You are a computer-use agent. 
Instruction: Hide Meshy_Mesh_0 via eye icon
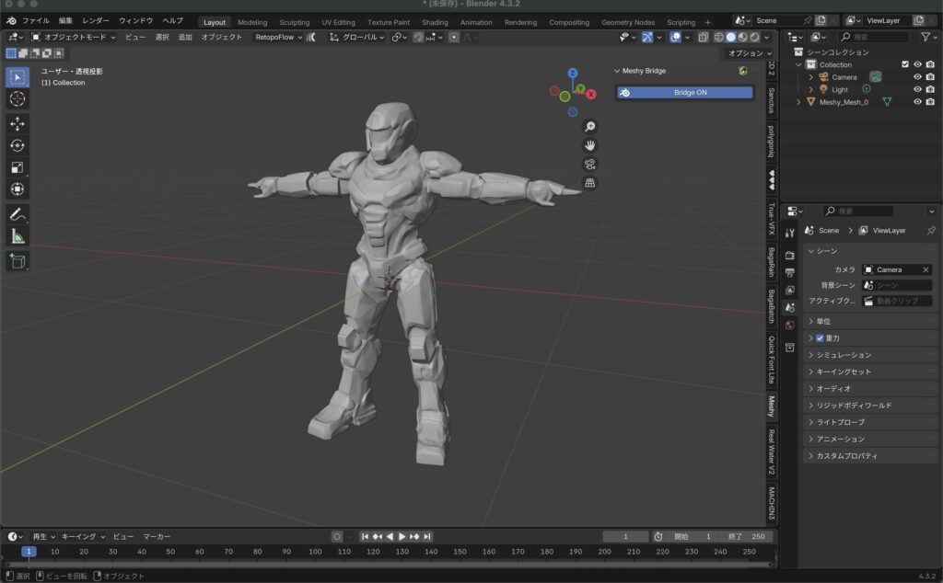click(x=917, y=102)
